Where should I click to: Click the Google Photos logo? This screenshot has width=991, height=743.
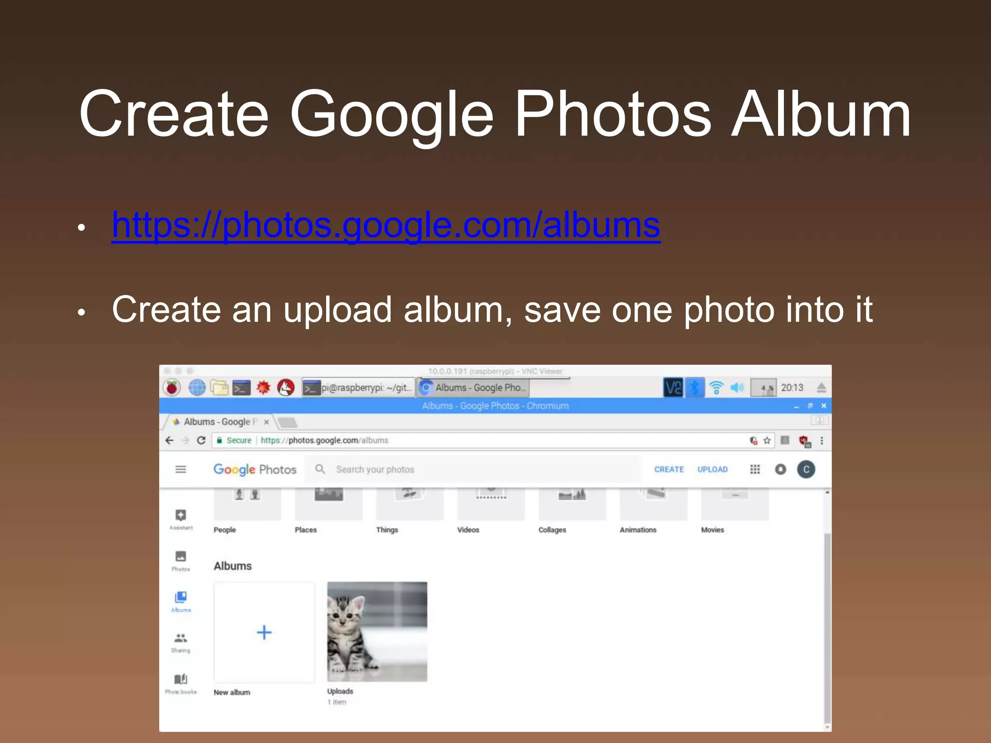pyautogui.click(x=255, y=469)
